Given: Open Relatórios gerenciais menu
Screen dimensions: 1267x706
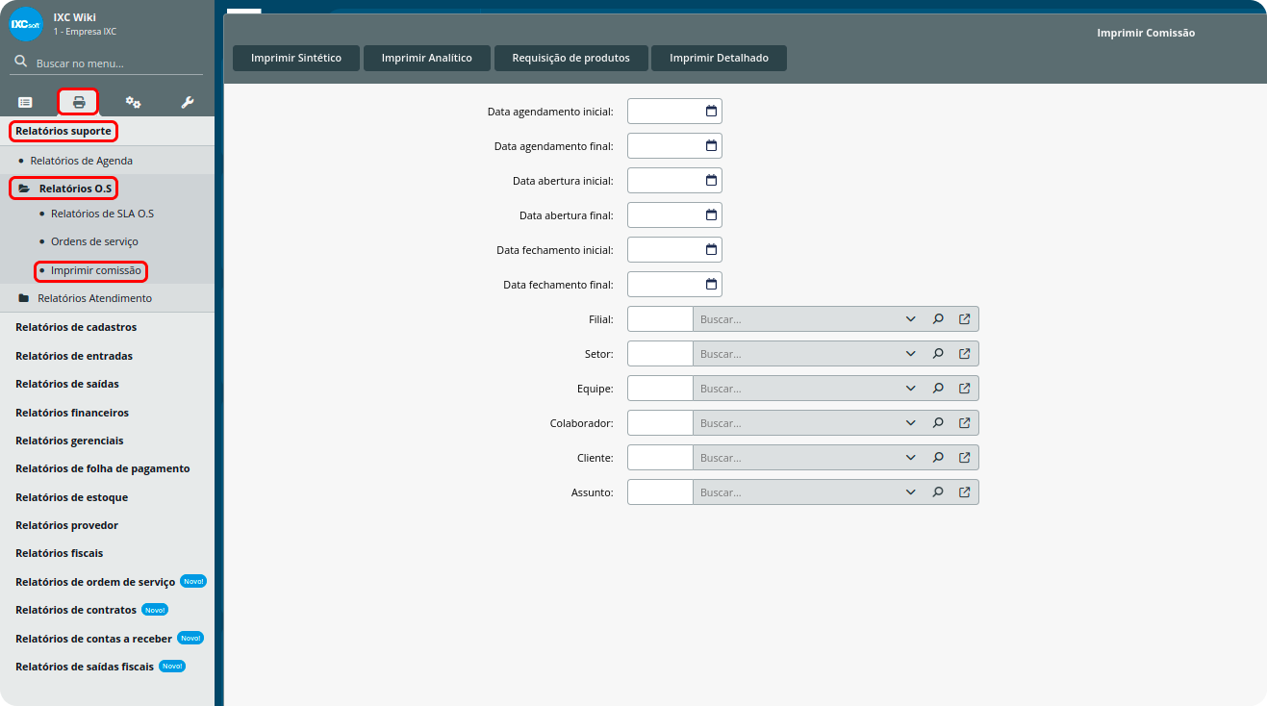Looking at the screenshot, I should coord(69,441).
